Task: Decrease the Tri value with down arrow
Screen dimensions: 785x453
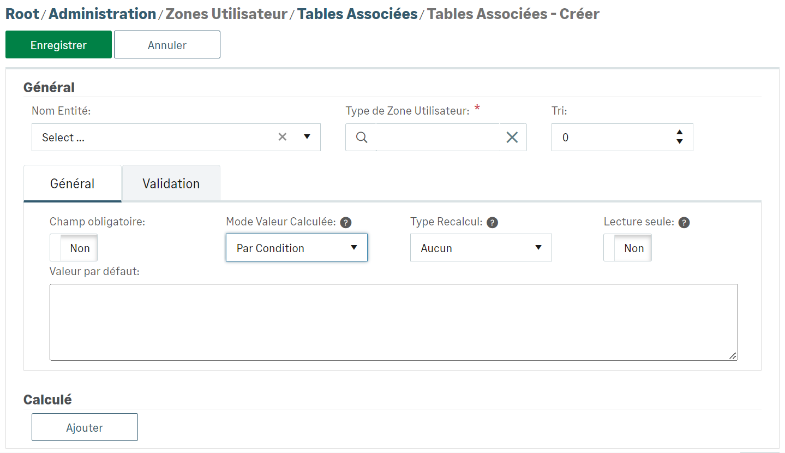Action: (679, 142)
